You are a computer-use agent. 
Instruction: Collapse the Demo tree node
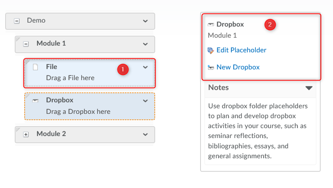pyautogui.click(x=17, y=21)
